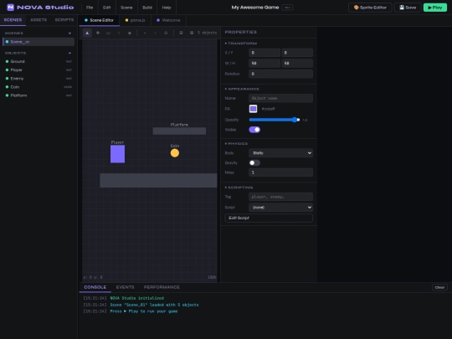Click the Y position field
The image size is (452, 339).
[297, 53]
